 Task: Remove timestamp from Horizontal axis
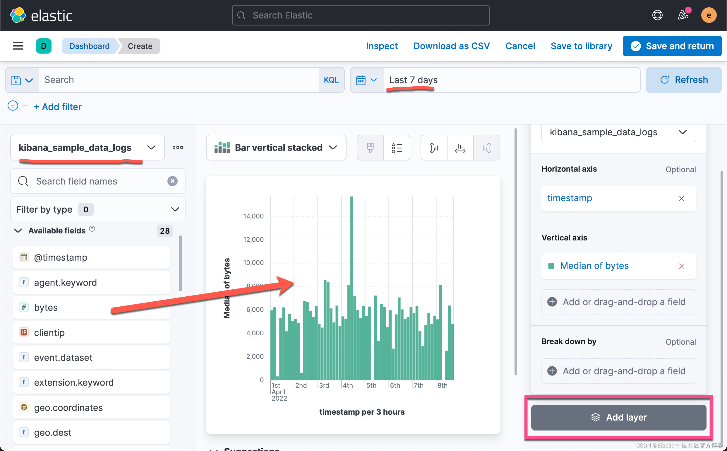pos(681,198)
